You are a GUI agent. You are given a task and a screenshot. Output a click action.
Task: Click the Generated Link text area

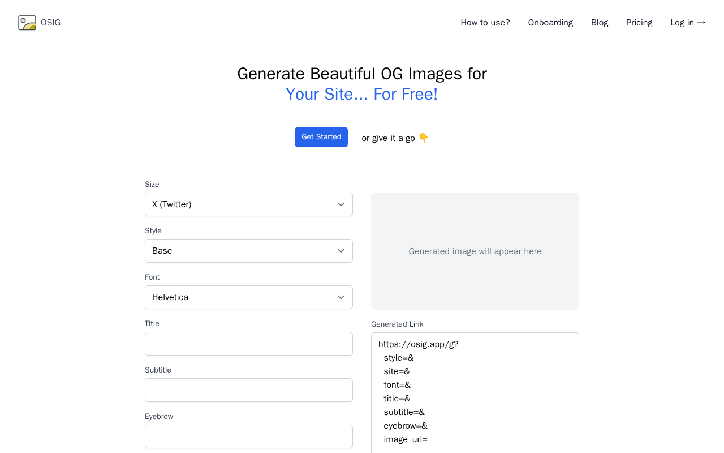point(475,393)
